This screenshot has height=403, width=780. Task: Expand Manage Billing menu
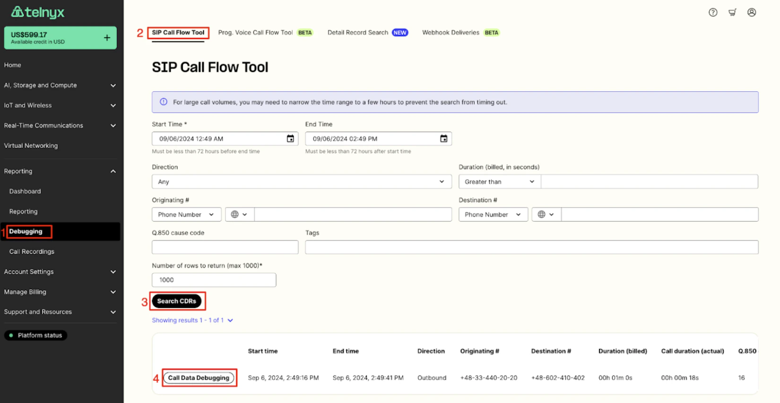click(x=60, y=292)
